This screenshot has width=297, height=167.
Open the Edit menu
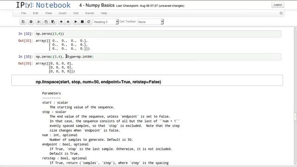(35, 13)
